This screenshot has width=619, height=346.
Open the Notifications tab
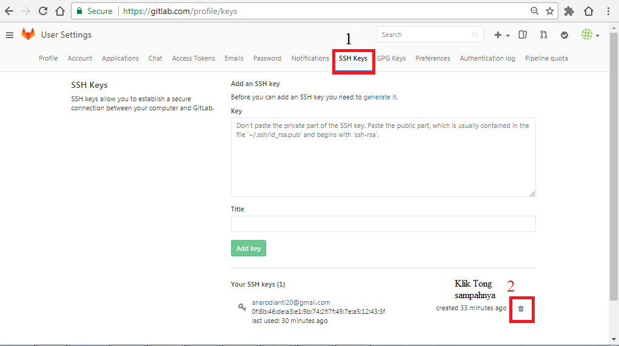(310, 58)
